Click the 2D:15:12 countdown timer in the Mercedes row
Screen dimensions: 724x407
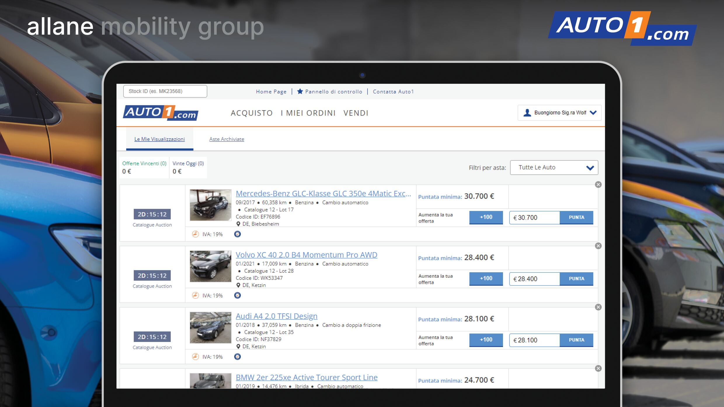[x=152, y=214]
